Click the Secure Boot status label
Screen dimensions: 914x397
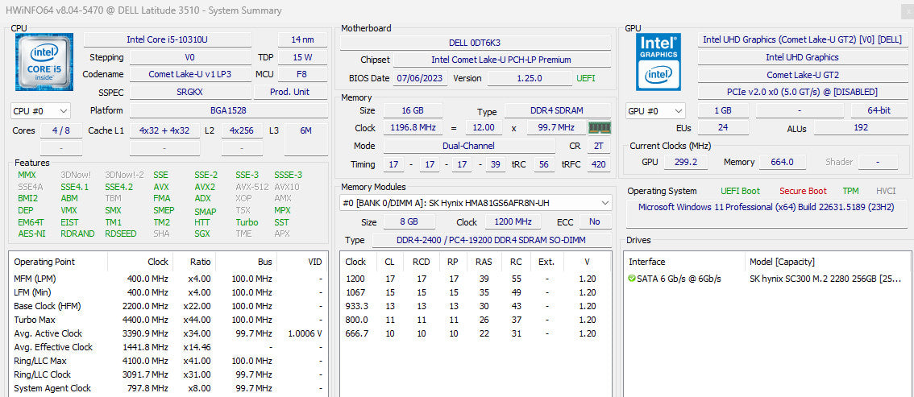[x=803, y=191]
